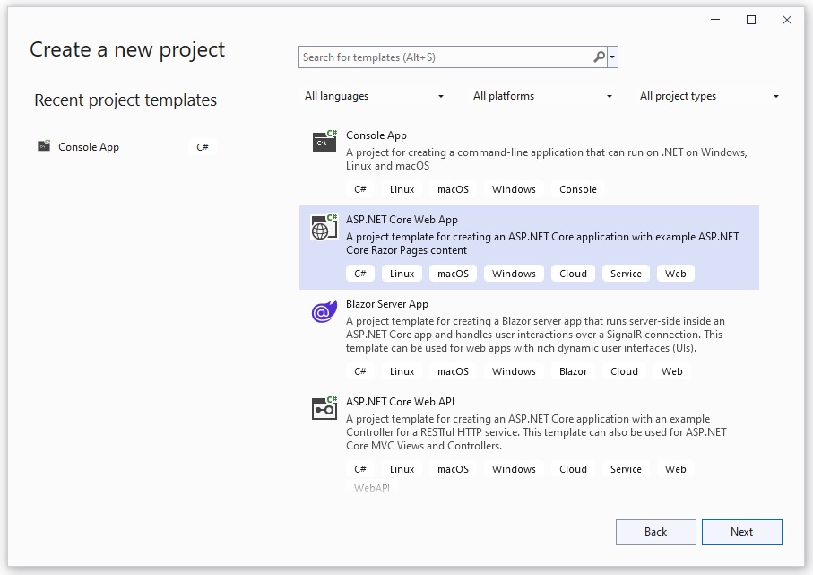813x575 pixels.
Task: Click the ASP.NET Core Web API icon
Action: [x=324, y=408]
